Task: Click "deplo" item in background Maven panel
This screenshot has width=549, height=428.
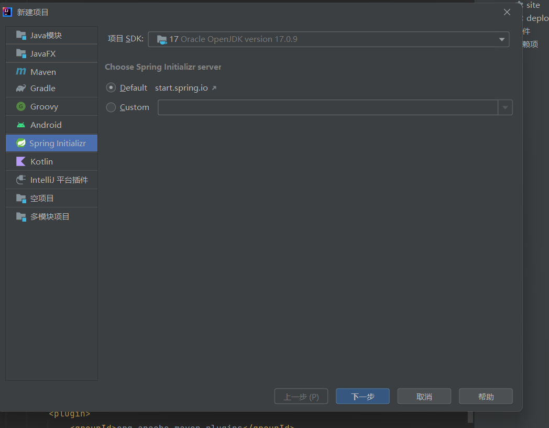Action: tap(537, 18)
